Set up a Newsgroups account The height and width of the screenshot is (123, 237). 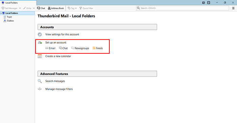click(x=80, y=48)
